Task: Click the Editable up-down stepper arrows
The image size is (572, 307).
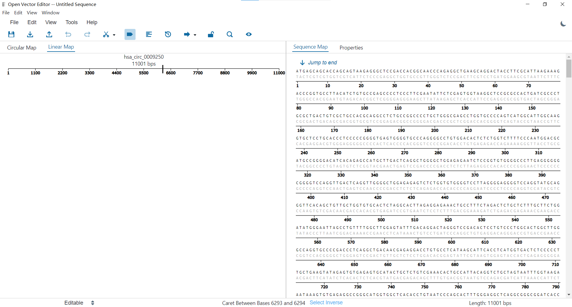Action: click(93, 303)
